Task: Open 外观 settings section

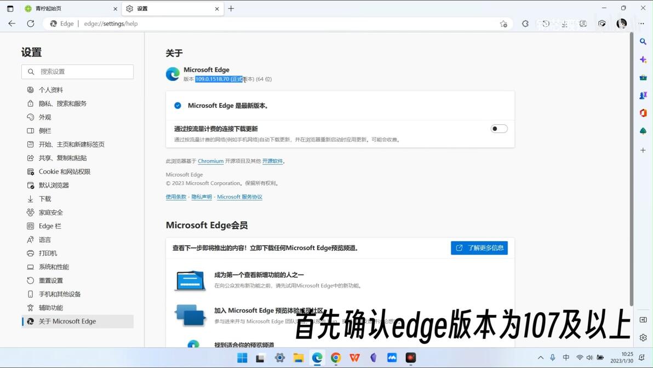Action: coord(77,117)
